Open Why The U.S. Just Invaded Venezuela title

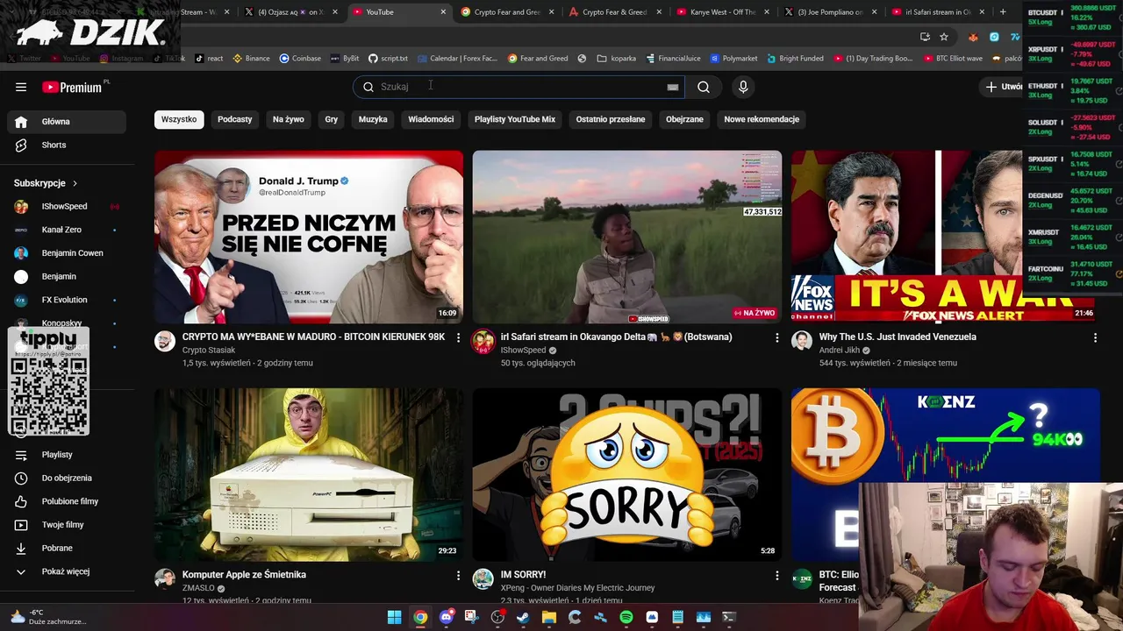[898, 337]
